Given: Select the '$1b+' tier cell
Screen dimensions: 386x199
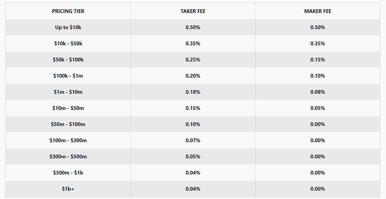Looking at the screenshot, I should 68,189.
